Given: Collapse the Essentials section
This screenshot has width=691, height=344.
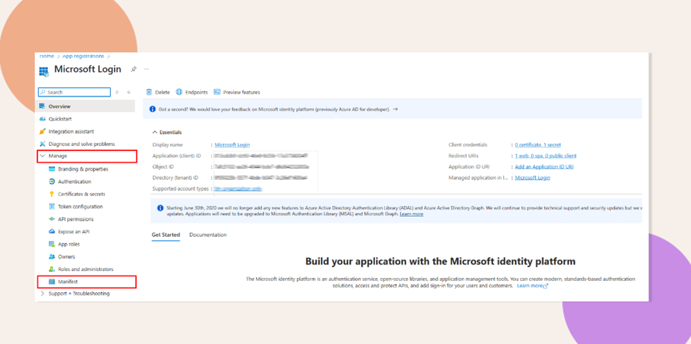Looking at the screenshot, I should (x=155, y=132).
